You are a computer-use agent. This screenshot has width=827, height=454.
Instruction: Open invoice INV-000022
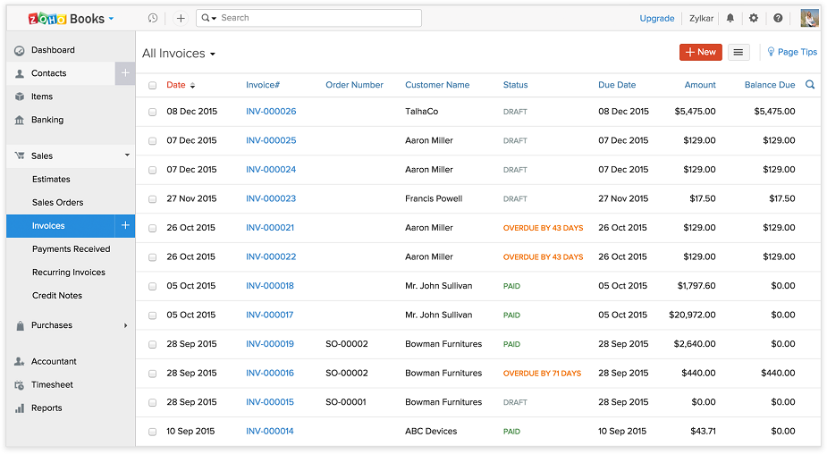coord(271,256)
